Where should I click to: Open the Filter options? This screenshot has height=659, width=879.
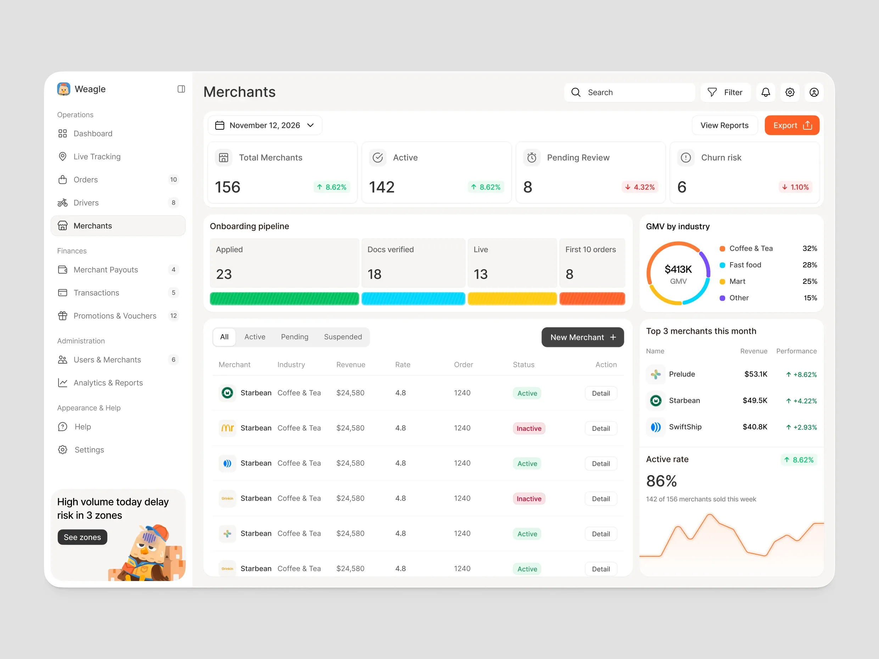(725, 92)
